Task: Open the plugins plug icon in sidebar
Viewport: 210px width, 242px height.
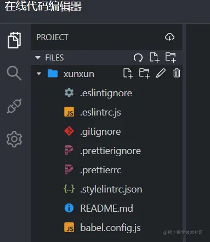Action: 14,106
